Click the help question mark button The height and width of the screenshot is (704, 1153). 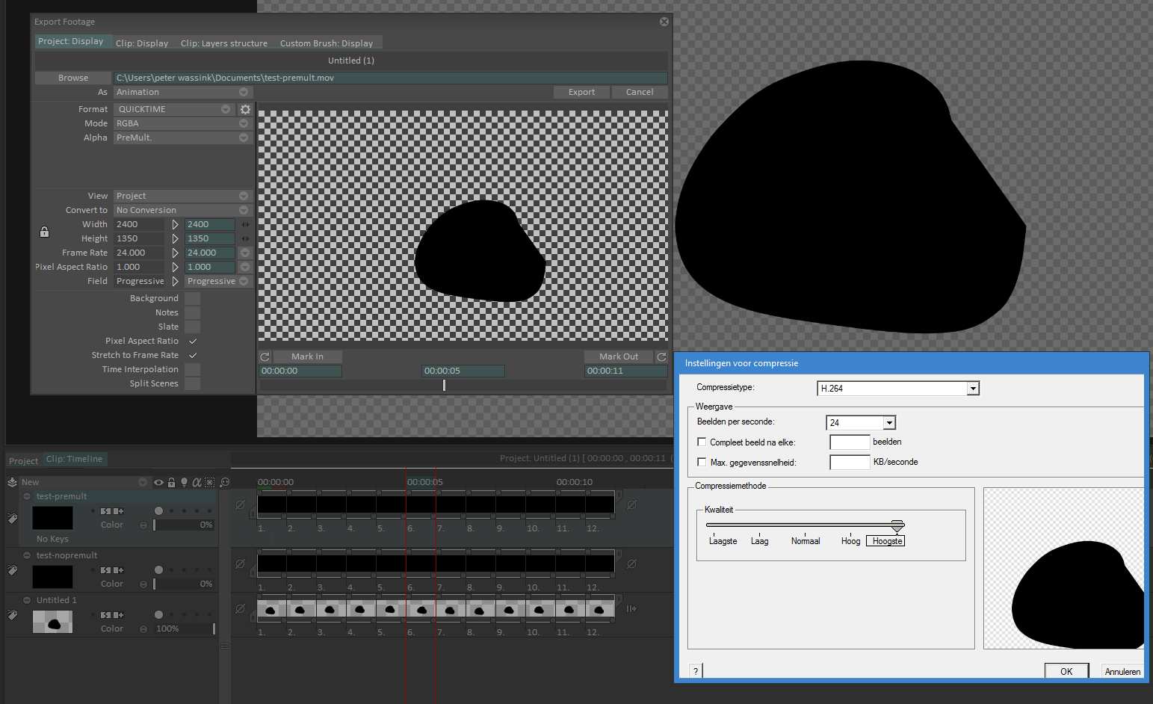click(x=696, y=670)
